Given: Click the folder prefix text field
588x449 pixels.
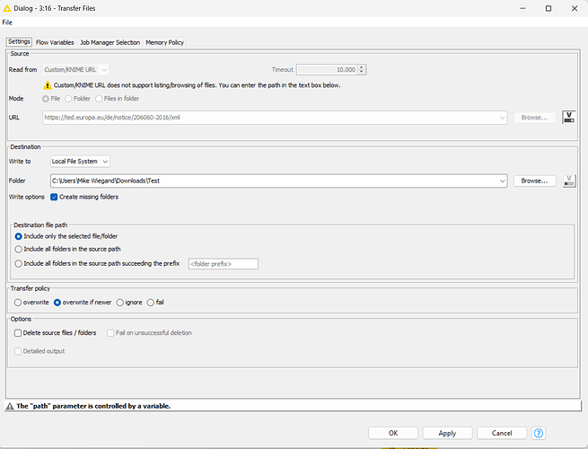Looking at the screenshot, I should pos(223,263).
